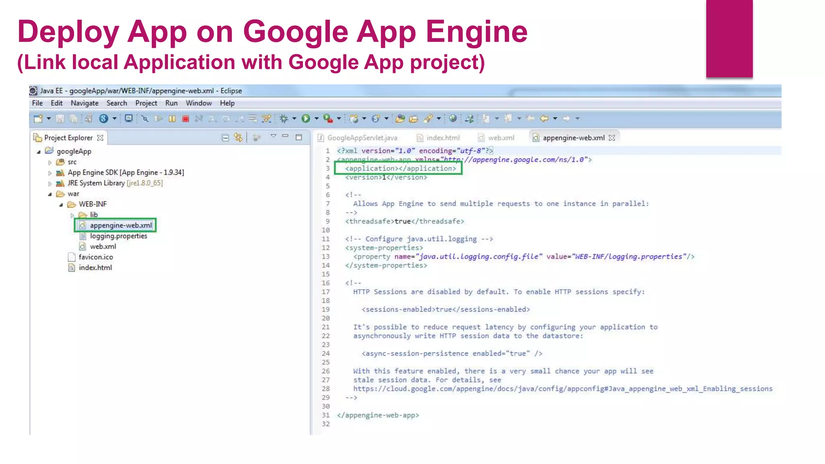Select favicon.ico file in tree
This screenshot has height=464, width=825.
pyautogui.click(x=91, y=257)
